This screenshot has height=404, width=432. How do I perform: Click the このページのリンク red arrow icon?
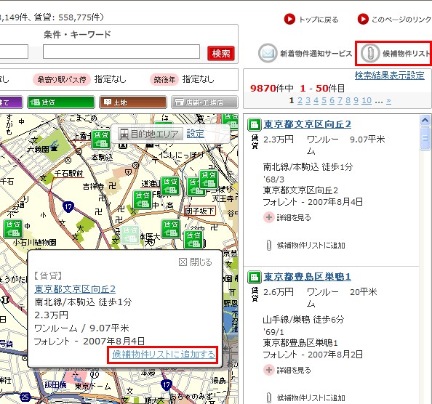coord(363,19)
